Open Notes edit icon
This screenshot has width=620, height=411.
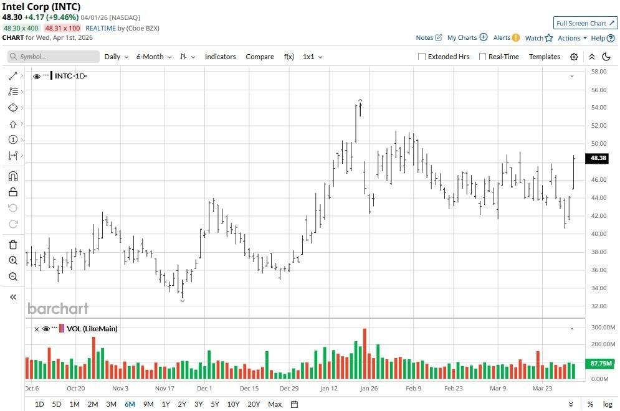click(439, 37)
